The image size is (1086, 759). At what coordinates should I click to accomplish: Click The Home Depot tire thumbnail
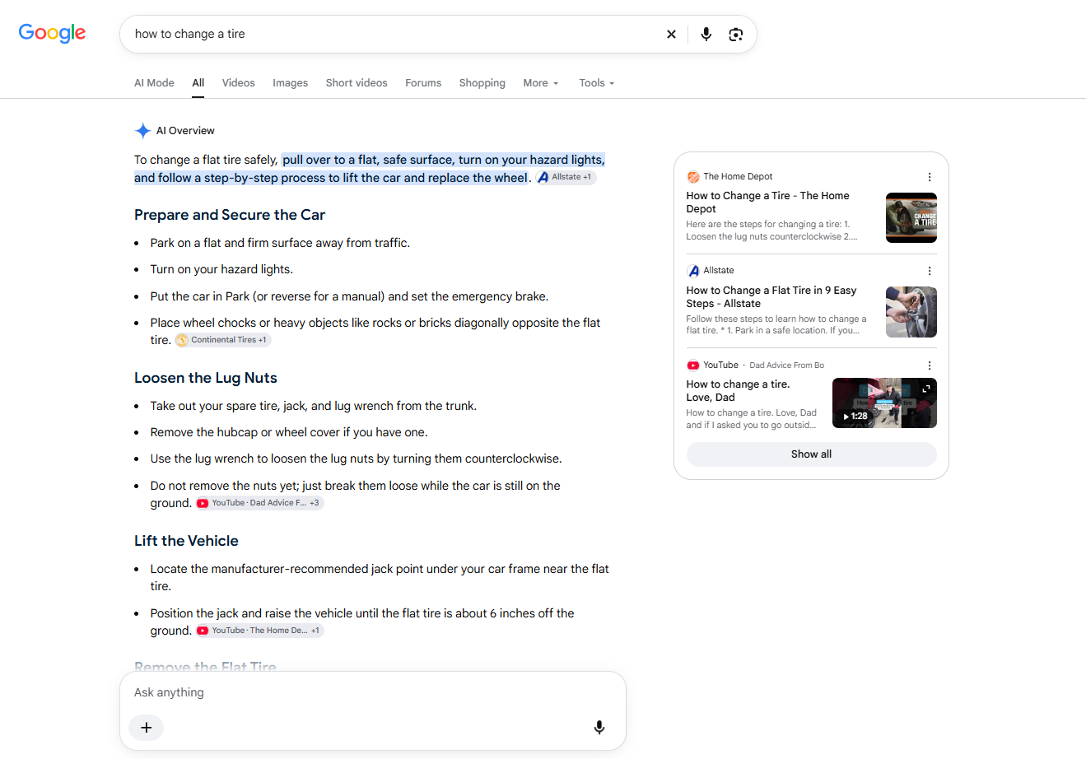[x=911, y=218]
